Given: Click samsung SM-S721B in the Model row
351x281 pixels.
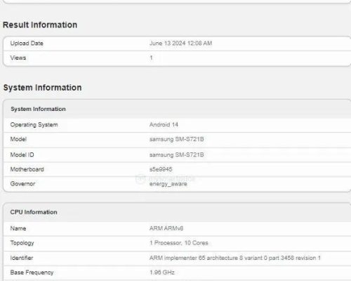Looking at the screenshot, I should [177, 139].
